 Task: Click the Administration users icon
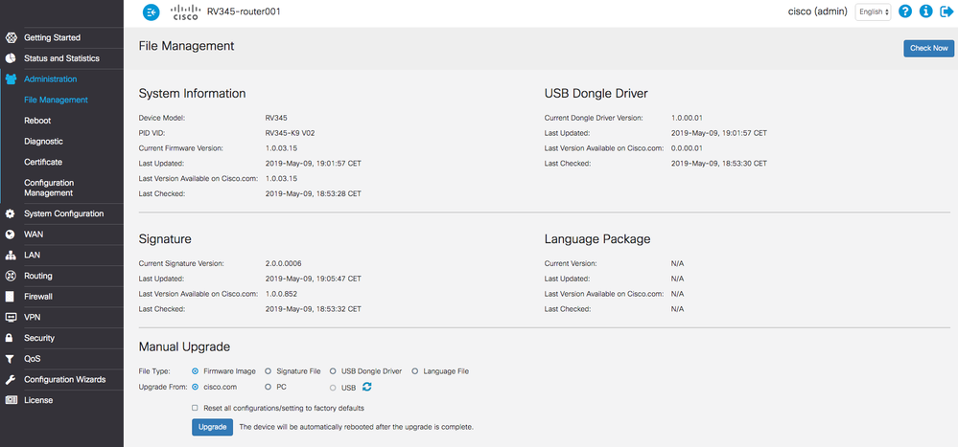(10, 79)
